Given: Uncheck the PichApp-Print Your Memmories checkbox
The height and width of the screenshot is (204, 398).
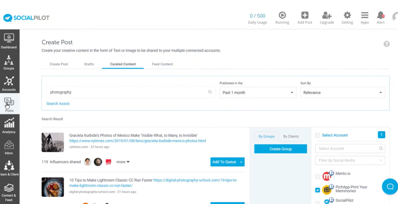Looking at the screenshot, I should tap(318, 190).
